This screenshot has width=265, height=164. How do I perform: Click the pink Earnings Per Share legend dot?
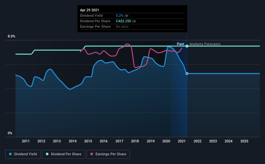click(x=92, y=154)
